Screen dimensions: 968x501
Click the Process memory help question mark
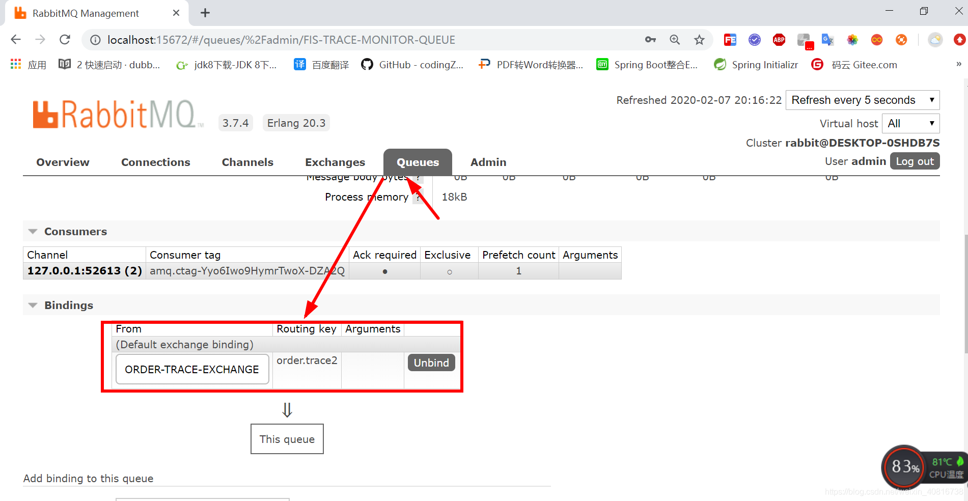click(418, 198)
